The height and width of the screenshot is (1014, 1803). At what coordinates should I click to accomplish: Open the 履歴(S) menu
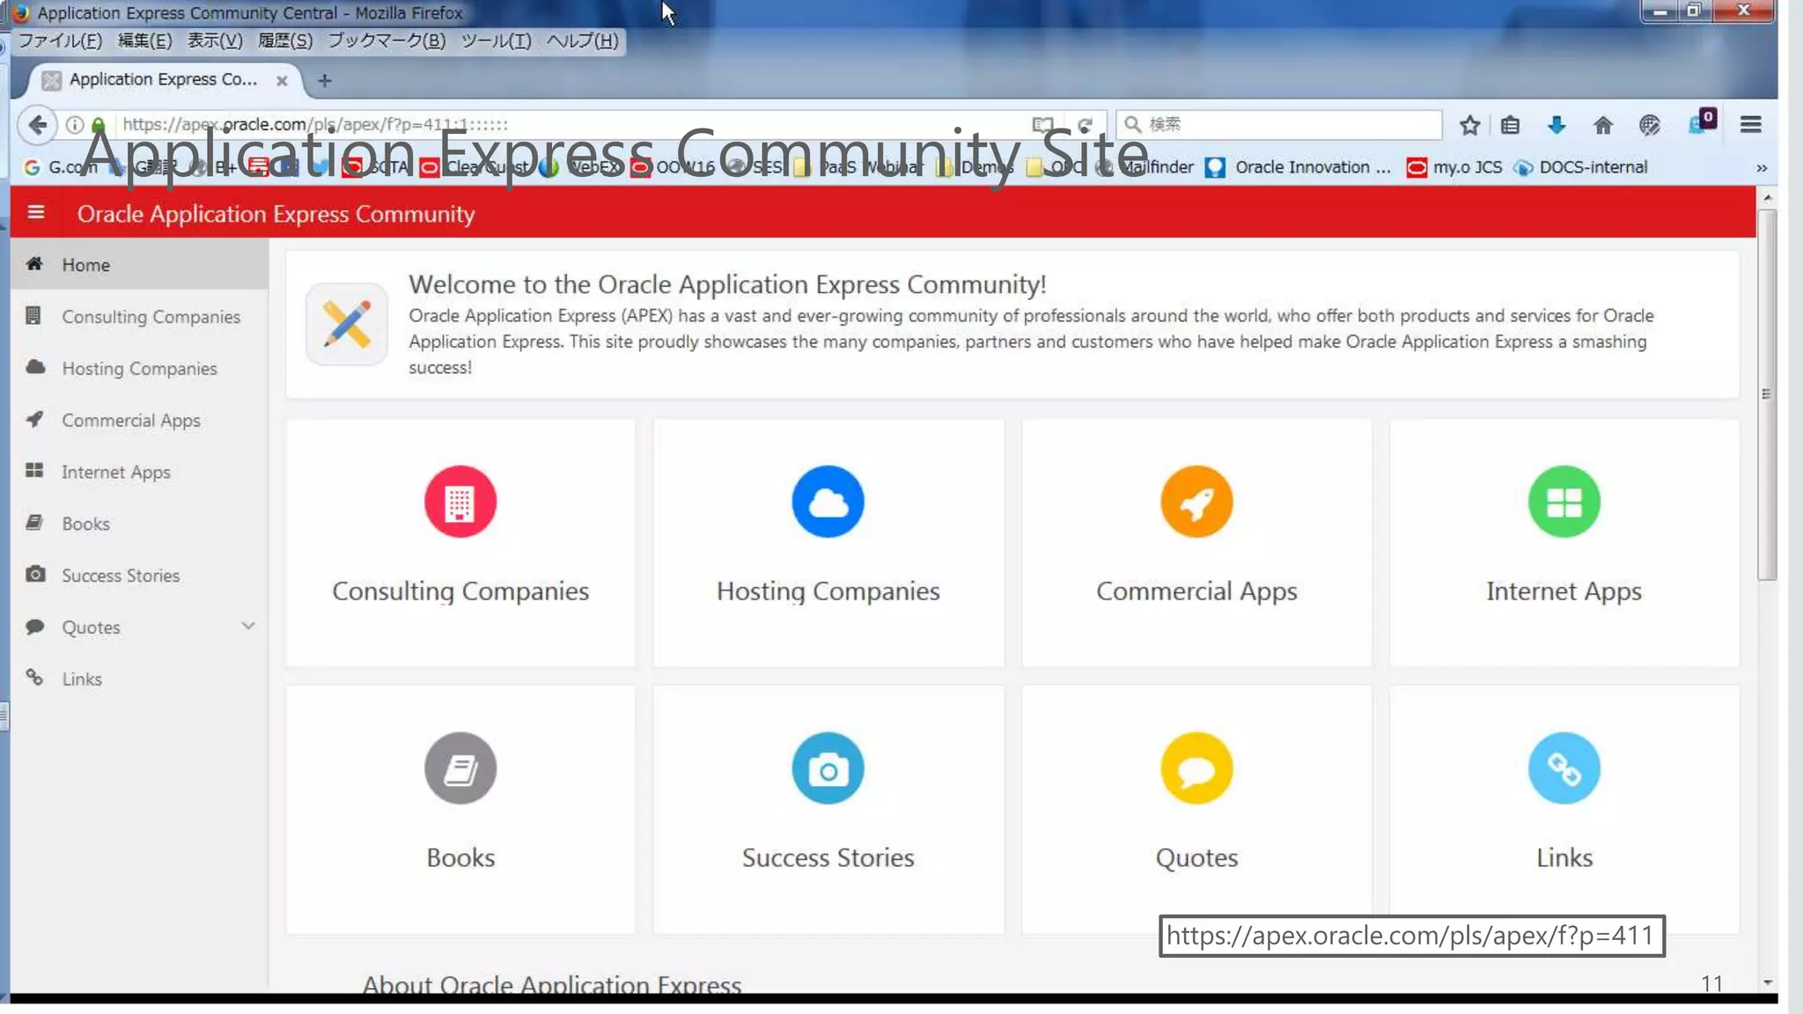point(285,40)
